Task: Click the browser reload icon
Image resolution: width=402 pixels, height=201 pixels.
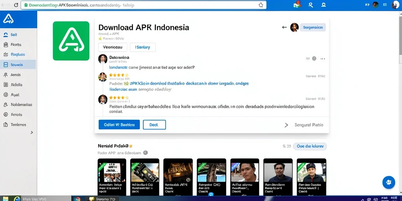Action: pyautogui.click(x=16, y=5)
